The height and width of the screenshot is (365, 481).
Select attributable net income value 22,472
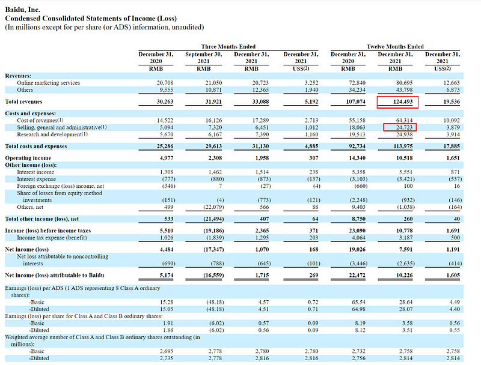click(x=357, y=276)
